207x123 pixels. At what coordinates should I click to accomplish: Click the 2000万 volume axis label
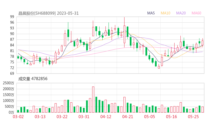pyautogui.click(x=8, y=89)
